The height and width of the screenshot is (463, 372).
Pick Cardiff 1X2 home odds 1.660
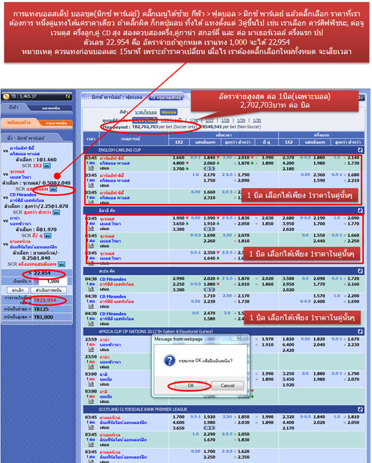(x=178, y=157)
